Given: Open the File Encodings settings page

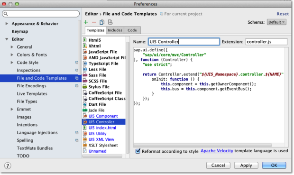Looking at the screenshot, I should point(31,86).
